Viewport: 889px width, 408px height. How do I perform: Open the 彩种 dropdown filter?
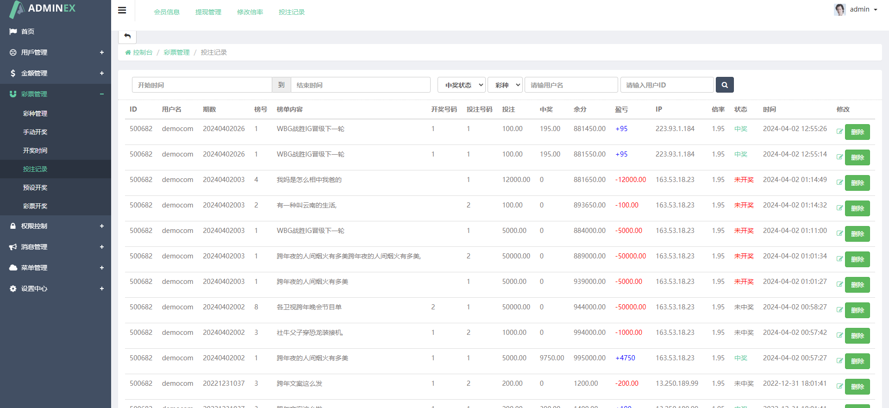coord(505,85)
